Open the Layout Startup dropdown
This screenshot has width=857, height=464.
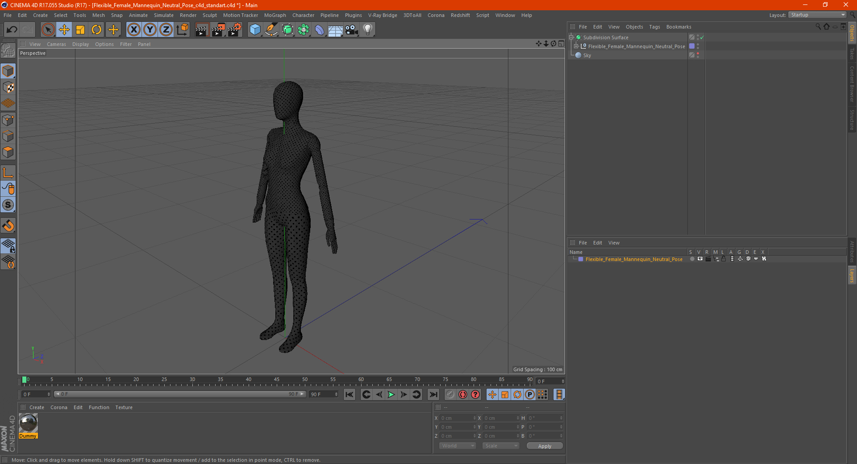[x=817, y=15]
